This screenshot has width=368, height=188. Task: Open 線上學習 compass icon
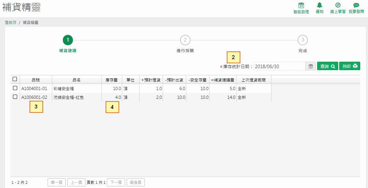click(x=338, y=5)
